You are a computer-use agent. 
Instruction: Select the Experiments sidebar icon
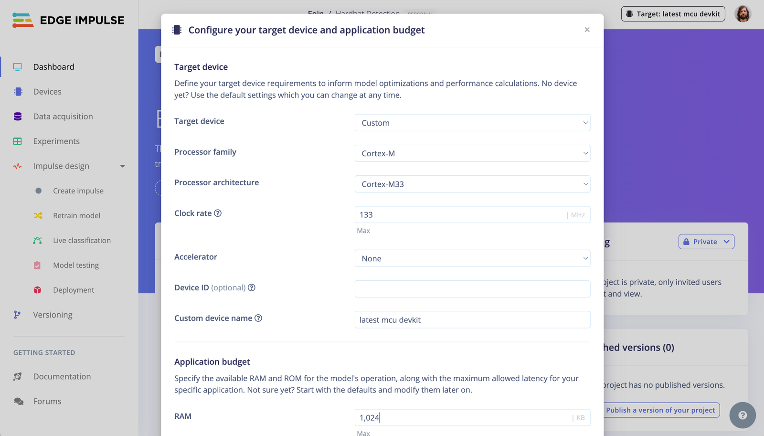18,141
